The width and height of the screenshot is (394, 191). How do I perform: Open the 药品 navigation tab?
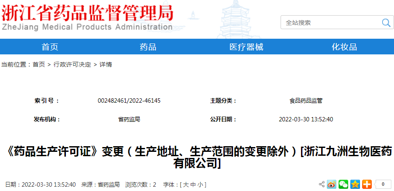click(x=148, y=47)
